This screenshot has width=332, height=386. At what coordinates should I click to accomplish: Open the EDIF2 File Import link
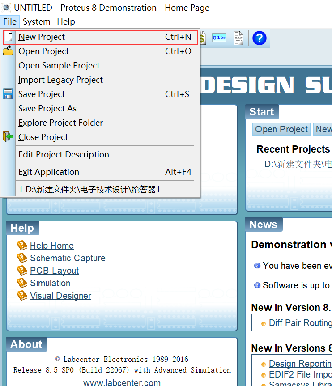click(301, 374)
